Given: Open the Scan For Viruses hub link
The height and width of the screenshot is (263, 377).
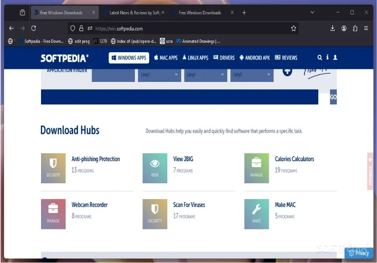Looking at the screenshot, I should pyautogui.click(x=189, y=205).
